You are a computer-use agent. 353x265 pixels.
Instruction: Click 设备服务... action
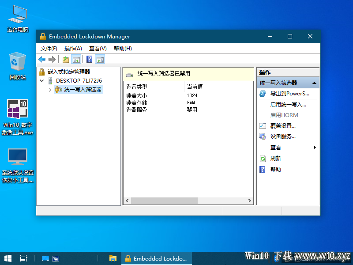(x=283, y=136)
